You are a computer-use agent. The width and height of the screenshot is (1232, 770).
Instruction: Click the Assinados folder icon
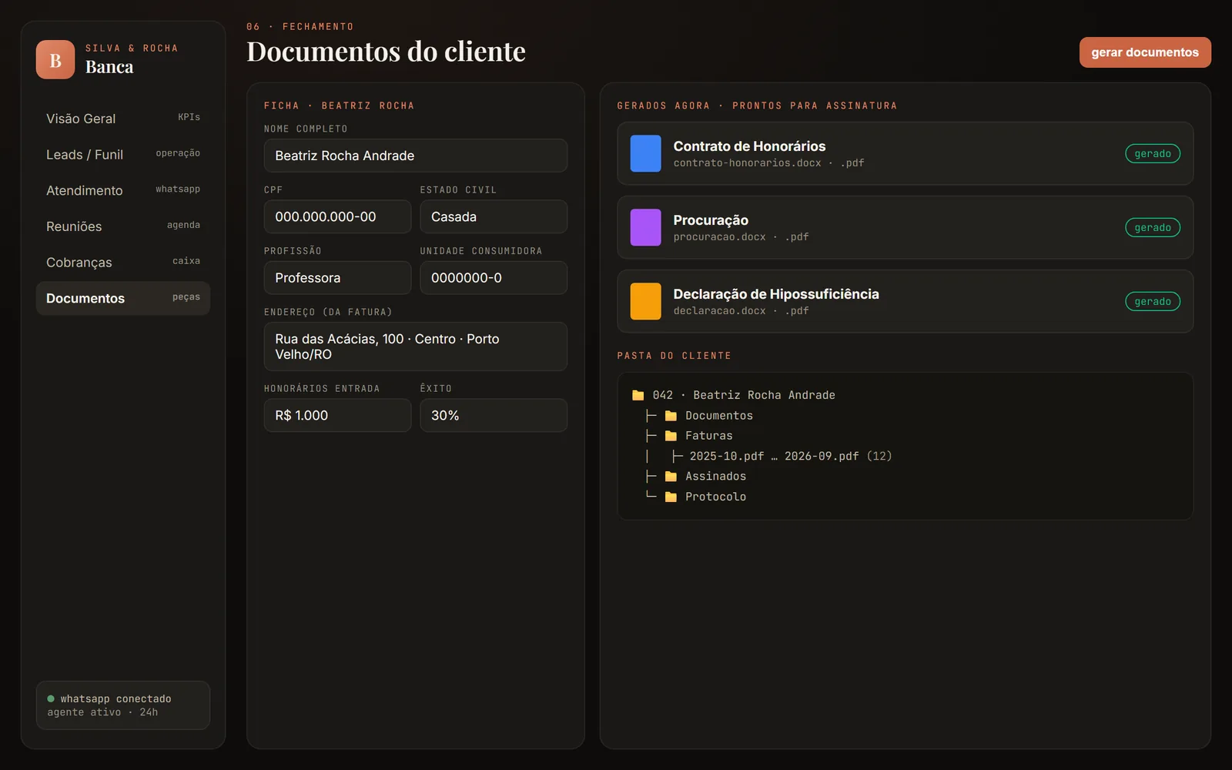[x=671, y=477]
